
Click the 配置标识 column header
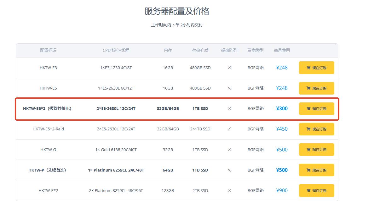coord(48,50)
